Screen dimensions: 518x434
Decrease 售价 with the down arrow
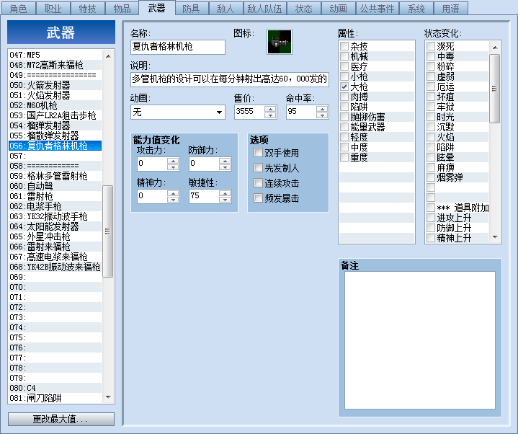pyautogui.click(x=270, y=115)
